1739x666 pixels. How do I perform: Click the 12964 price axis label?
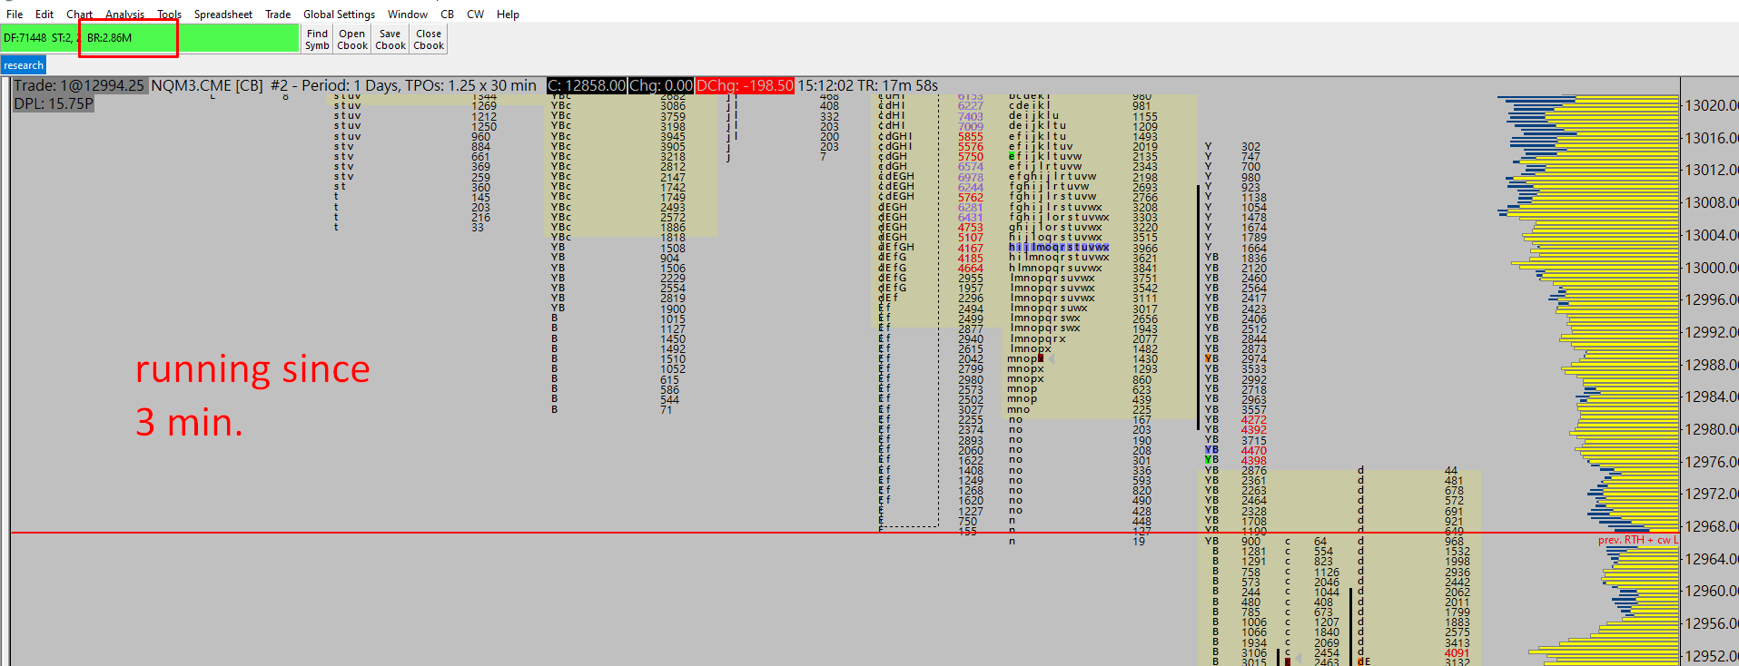[1712, 559]
